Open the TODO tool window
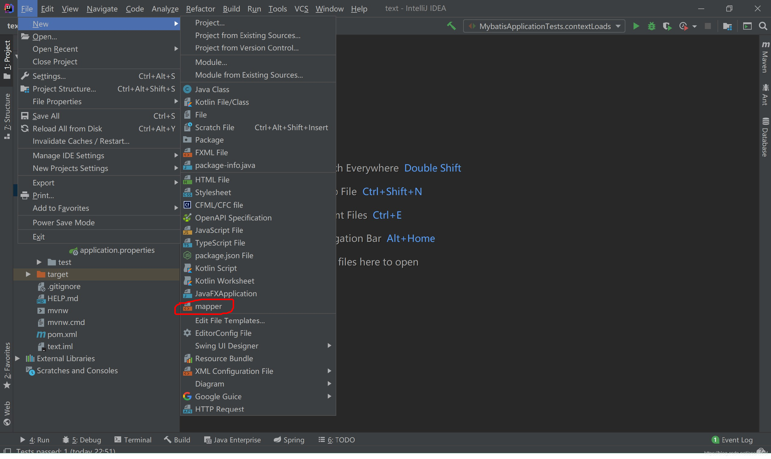The width and height of the screenshot is (771, 459). click(x=337, y=440)
